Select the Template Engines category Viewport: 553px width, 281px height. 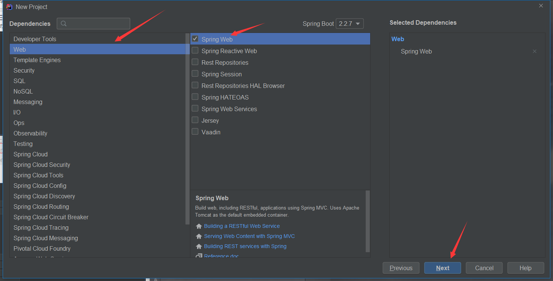pos(97,60)
